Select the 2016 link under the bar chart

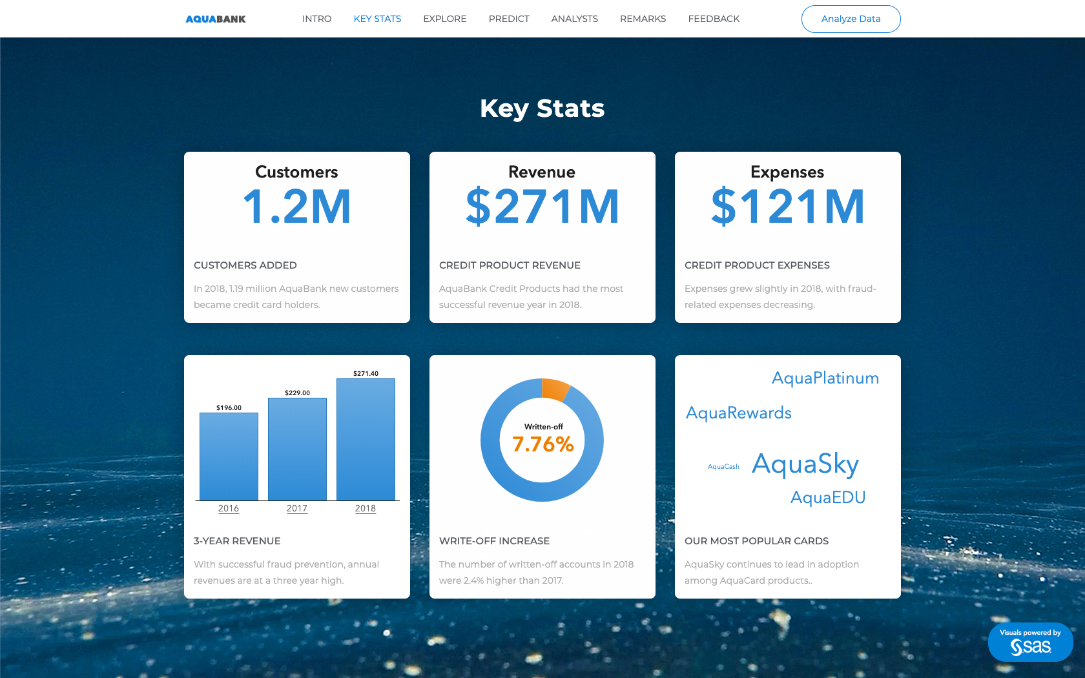pos(229,509)
